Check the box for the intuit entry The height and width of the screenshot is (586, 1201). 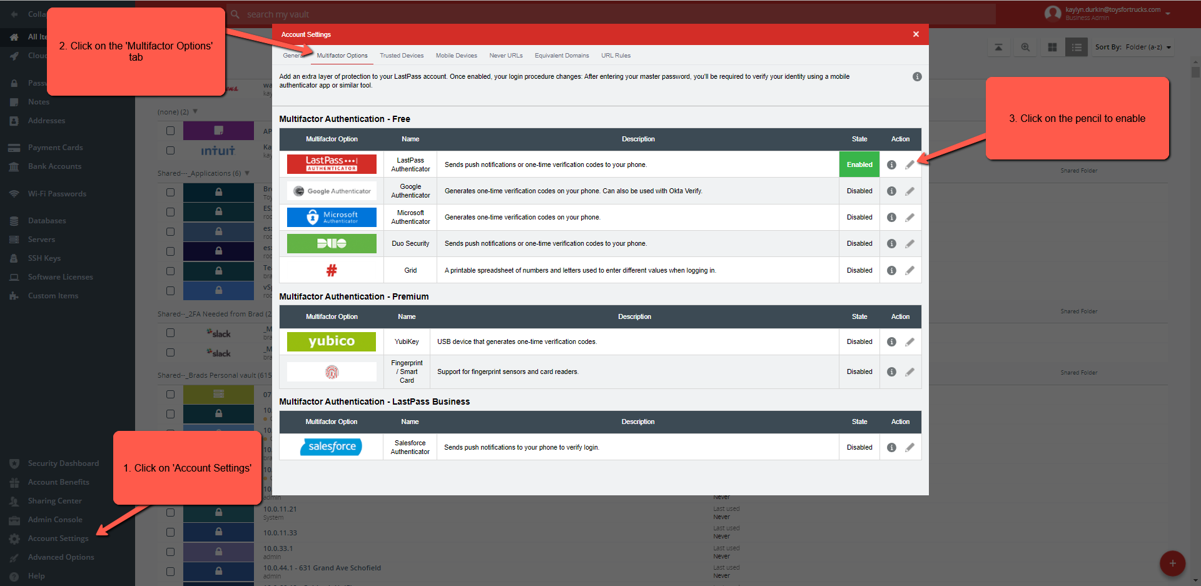click(x=170, y=151)
